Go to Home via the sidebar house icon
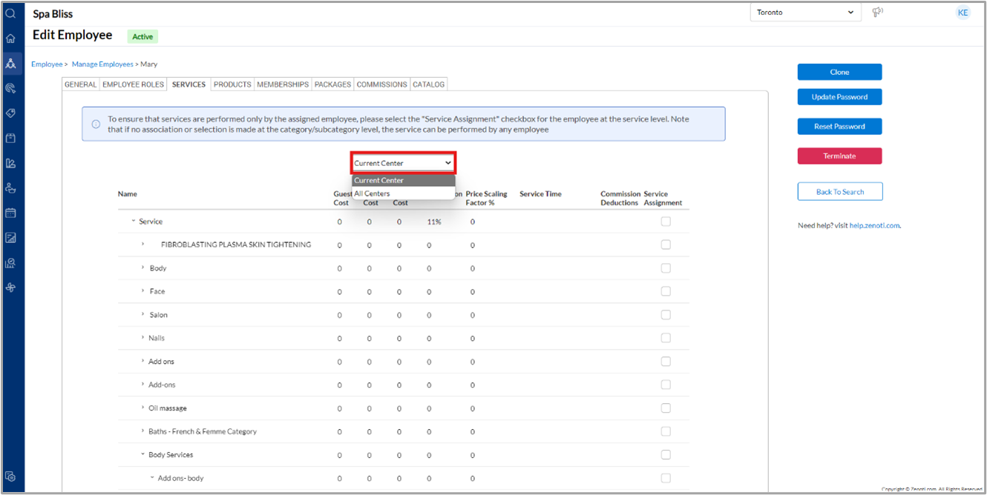The width and height of the screenshot is (987, 495). point(10,39)
